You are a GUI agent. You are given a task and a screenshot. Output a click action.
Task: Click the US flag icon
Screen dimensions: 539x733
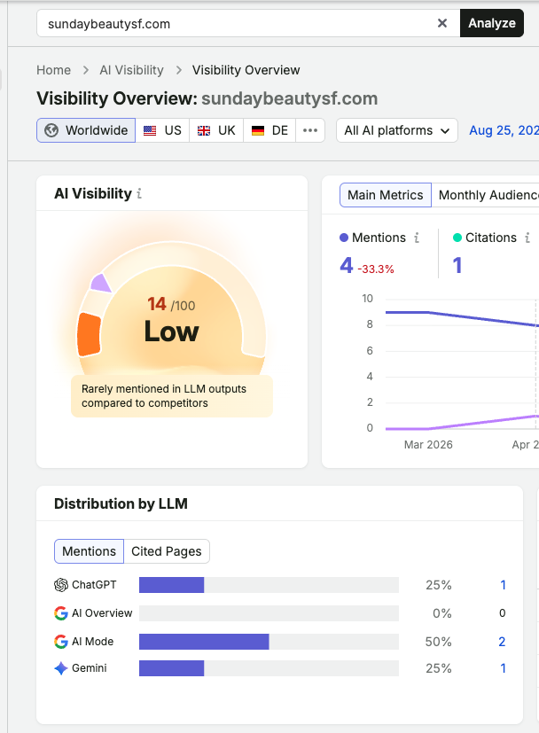click(150, 130)
